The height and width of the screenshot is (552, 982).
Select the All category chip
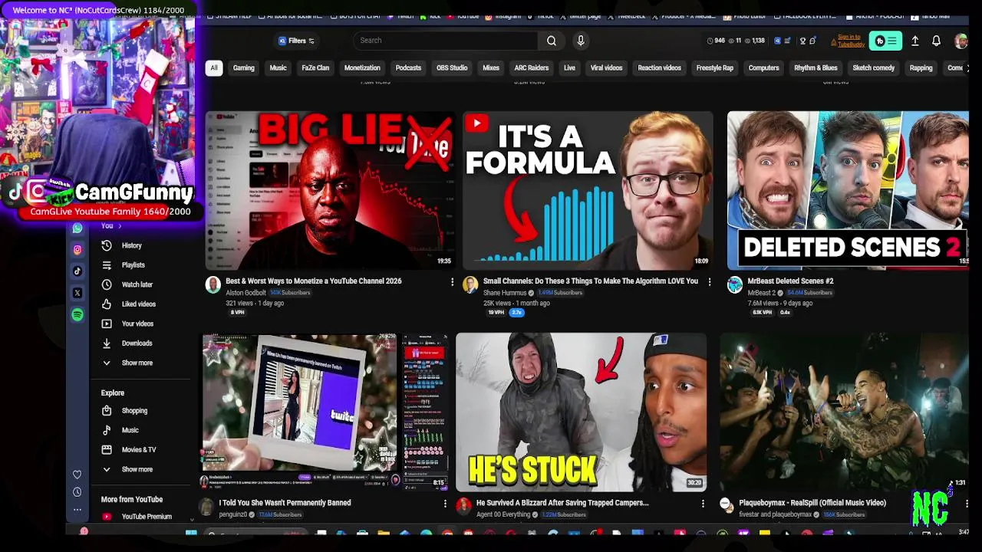pos(214,68)
